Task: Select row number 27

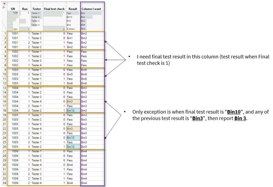Action: [x=5, y=151]
